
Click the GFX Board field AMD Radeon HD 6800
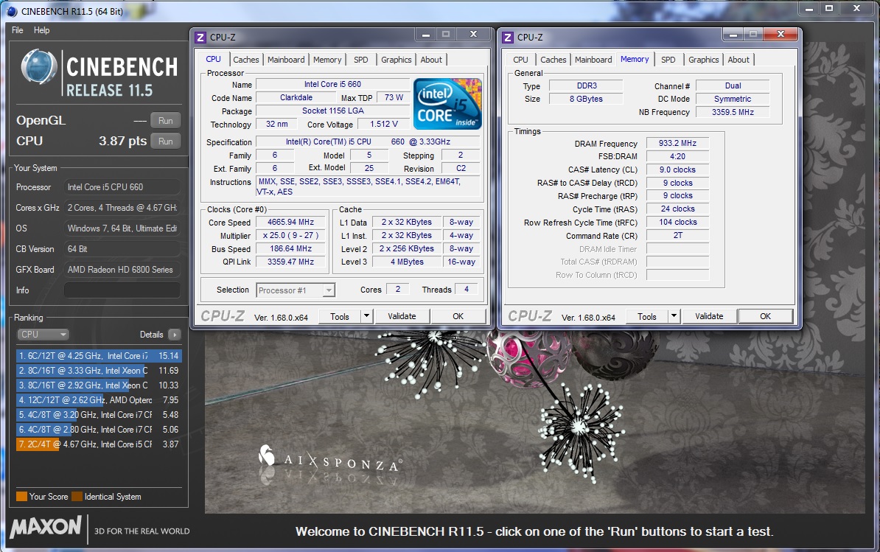pos(122,269)
